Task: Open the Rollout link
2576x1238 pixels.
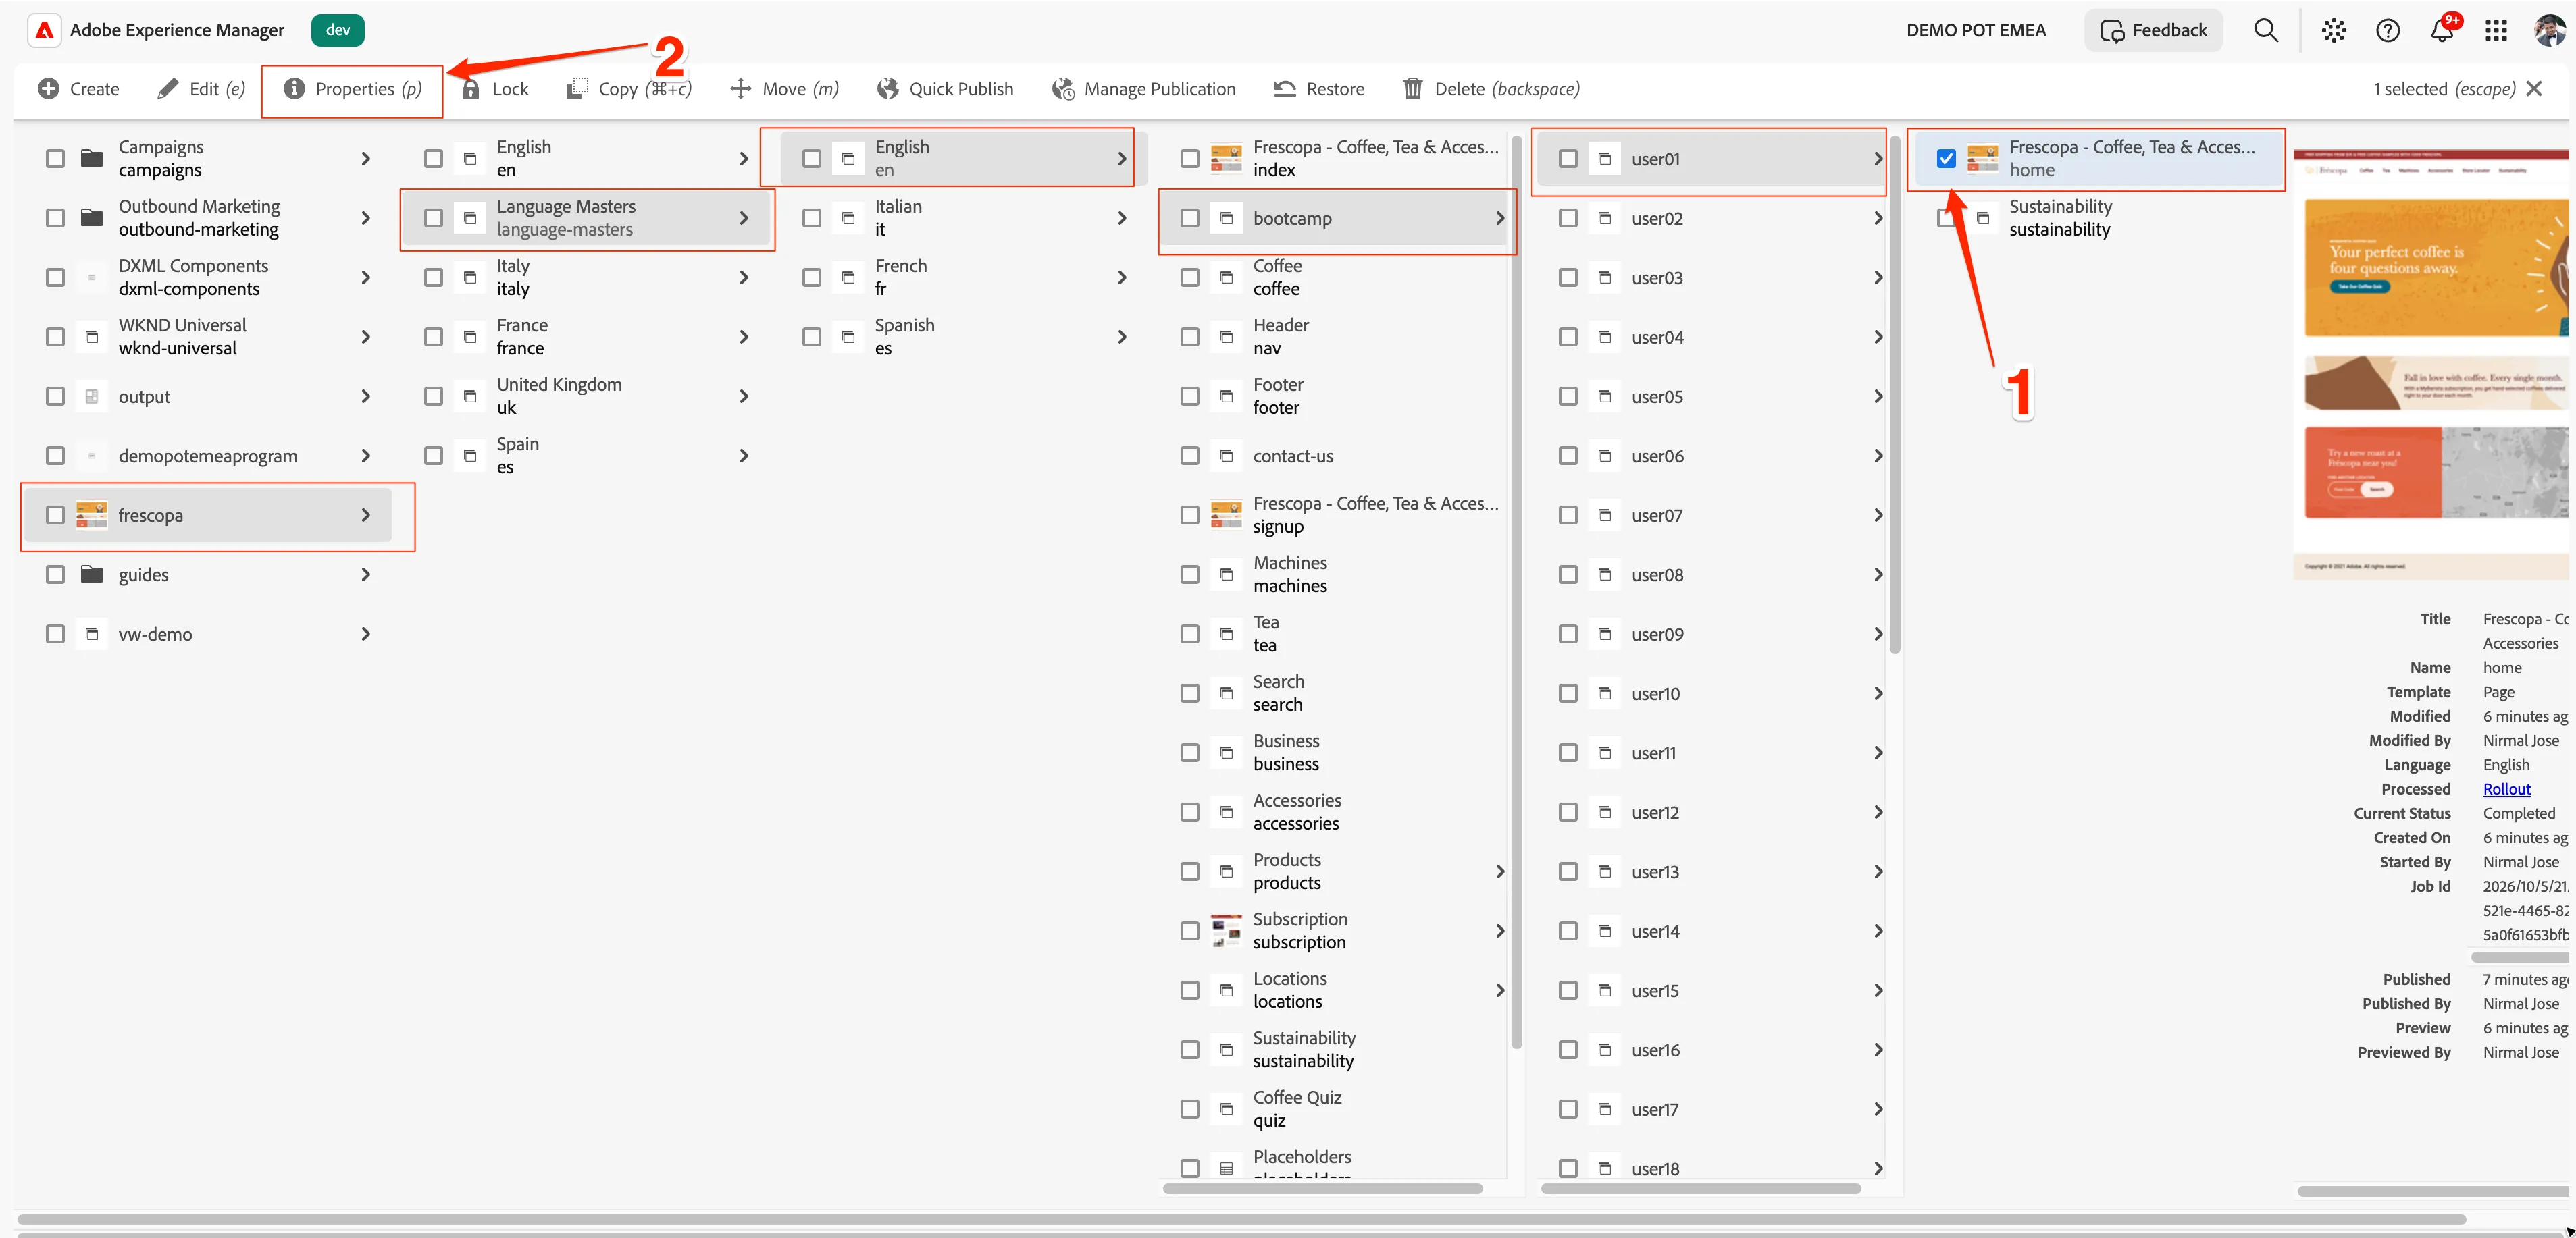Action: 2506,789
